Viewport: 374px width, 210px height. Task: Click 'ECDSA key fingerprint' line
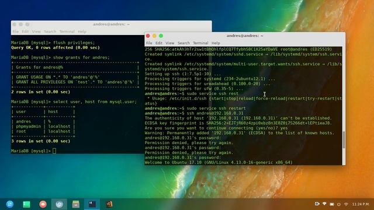pos(238,123)
